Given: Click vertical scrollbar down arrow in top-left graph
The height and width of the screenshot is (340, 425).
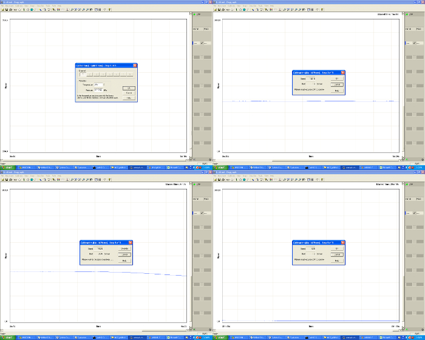Looking at the screenshot, I should 191,157.
